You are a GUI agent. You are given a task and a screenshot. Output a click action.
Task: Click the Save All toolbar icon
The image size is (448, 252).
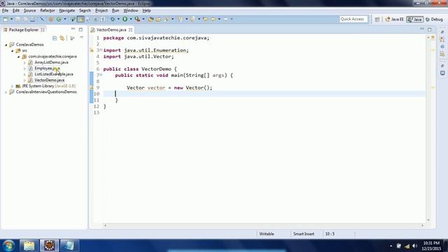pos(25,19)
